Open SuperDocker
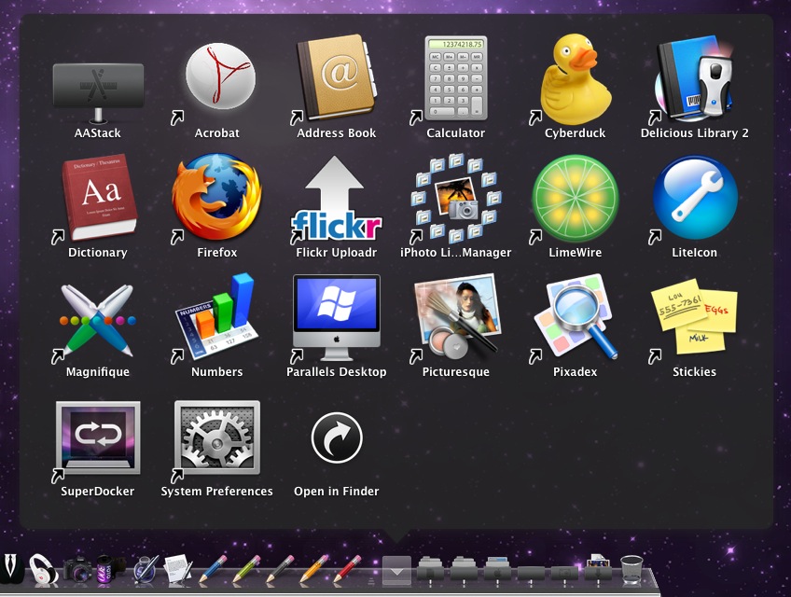The image size is (791, 597). (98, 437)
